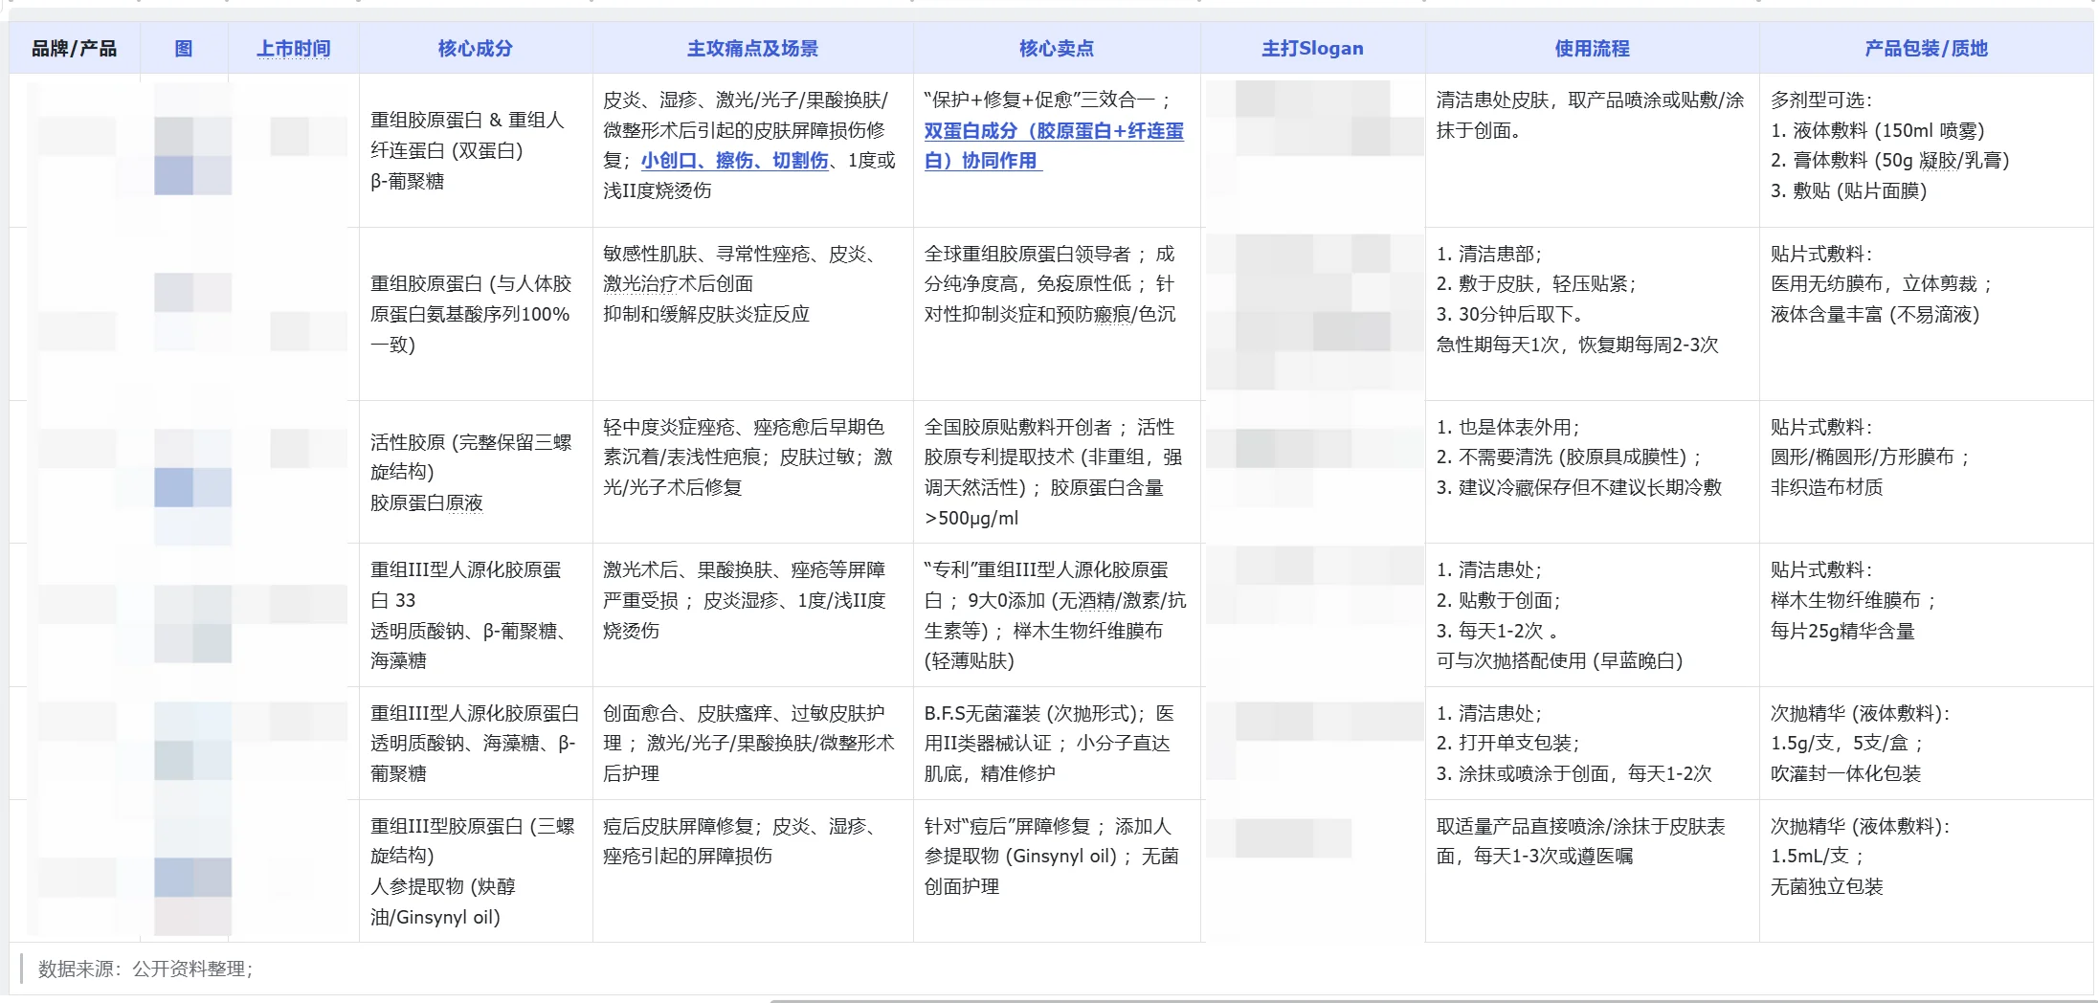Screen dimensions: 2098x1003
Task: Click the 吹灌封一体化包装 packaging cell
Action: [1926, 743]
